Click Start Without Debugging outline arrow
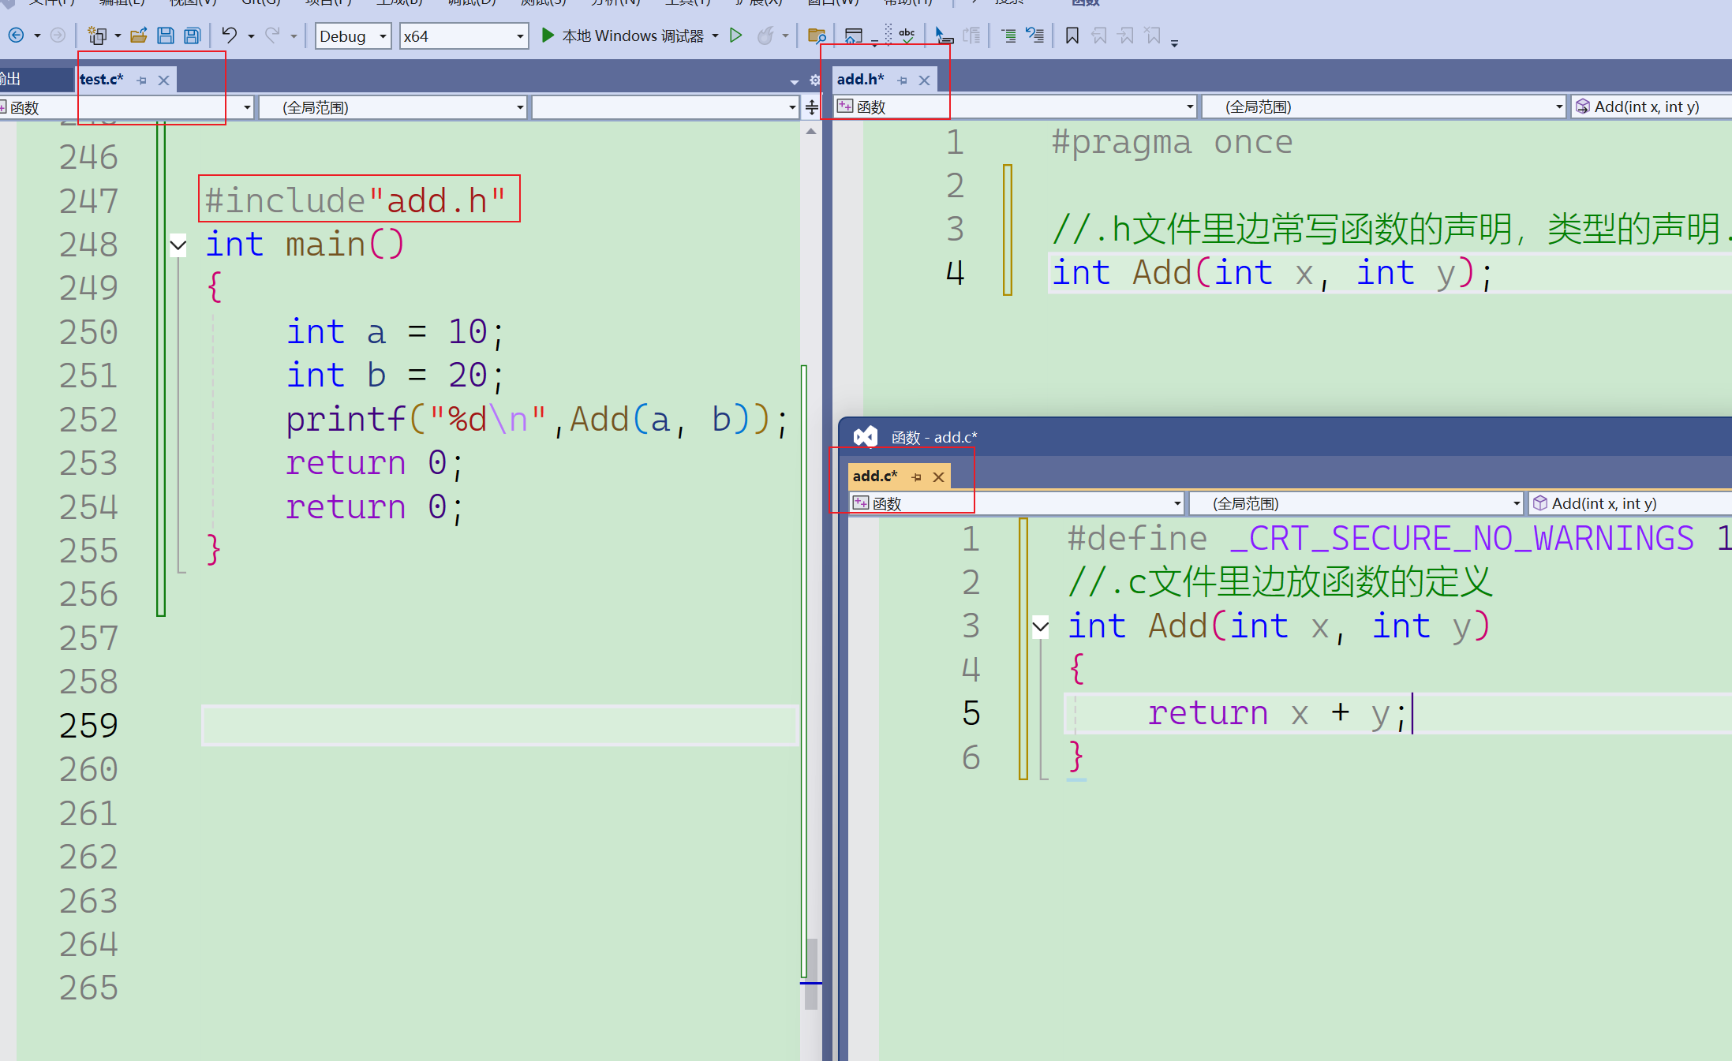1732x1061 pixels. click(735, 35)
